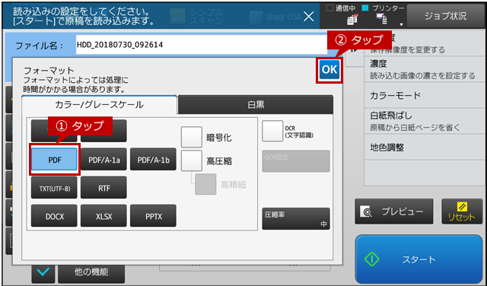Select the PDF format button
487x286 pixels.
[54, 160]
